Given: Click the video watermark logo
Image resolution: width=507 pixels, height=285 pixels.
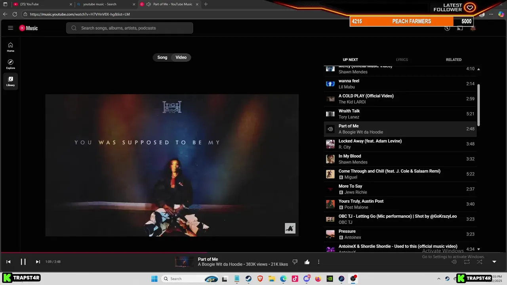Looking at the screenshot, I should (x=290, y=228).
